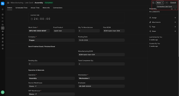Click the Workstation 1 field
Image resolution: width=179 pixels, height=96 pixels.
[101, 78]
